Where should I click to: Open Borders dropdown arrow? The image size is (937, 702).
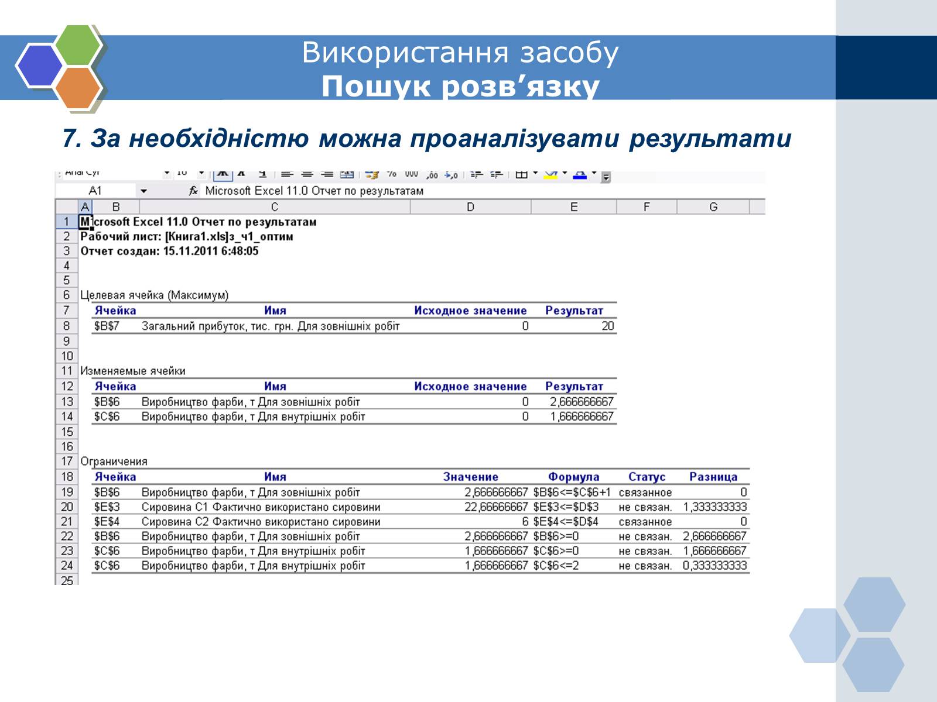coord(535,173)
